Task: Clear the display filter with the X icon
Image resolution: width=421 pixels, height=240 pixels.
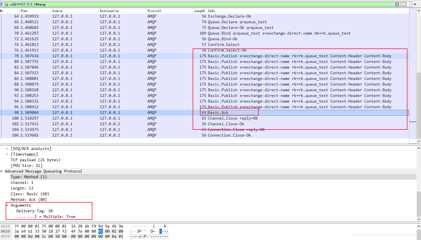Action: click(397, 4)
